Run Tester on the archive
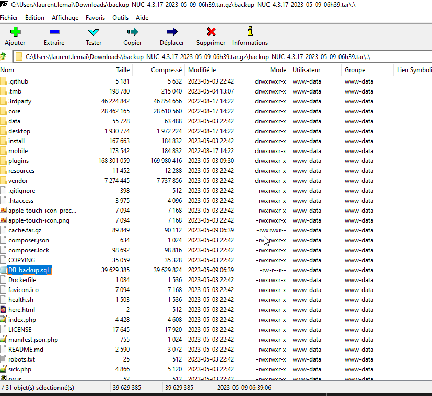The image size is (432, 396). point(94,32)
